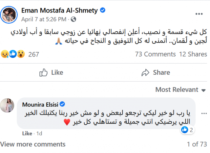Click Eman's profile picture thumbnail
This screenshot has width=210, height=153.
(x=9, y=14)
